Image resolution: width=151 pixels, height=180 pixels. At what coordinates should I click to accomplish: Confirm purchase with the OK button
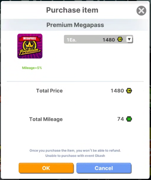coord(46,168)
